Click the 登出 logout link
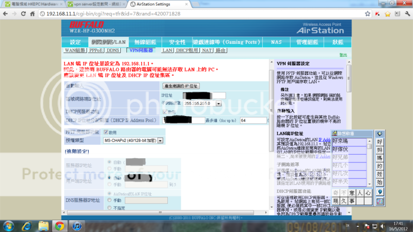413x232 pixels. [343, 55]
